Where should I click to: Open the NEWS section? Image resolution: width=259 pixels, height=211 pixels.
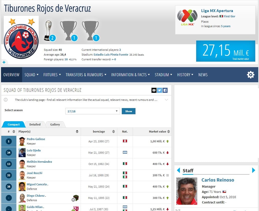pyautogui.click(x=203, y=75)
